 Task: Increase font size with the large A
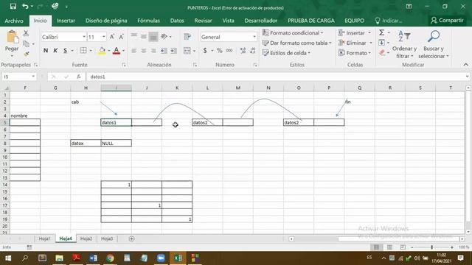point(111,37)
